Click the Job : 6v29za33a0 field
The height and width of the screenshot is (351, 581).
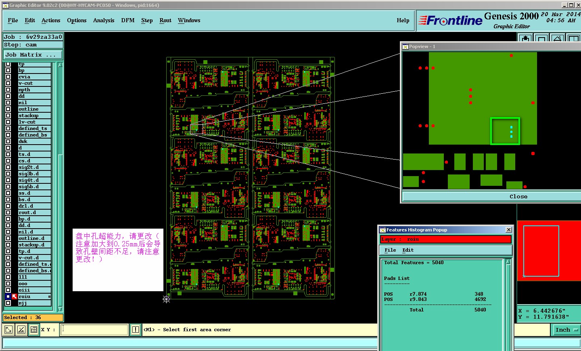pos(33,37)
